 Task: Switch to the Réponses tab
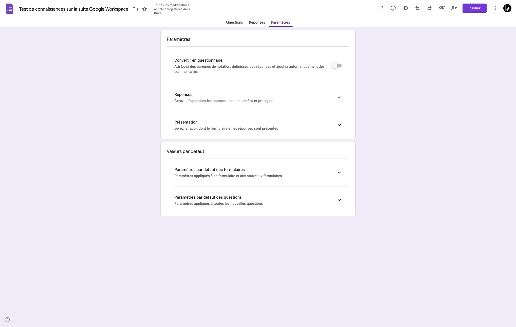(x=257, y=22)
